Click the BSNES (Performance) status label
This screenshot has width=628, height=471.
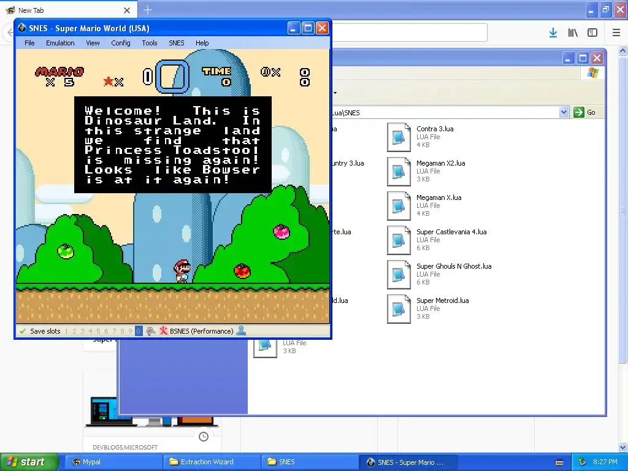[x=201, y=331]
